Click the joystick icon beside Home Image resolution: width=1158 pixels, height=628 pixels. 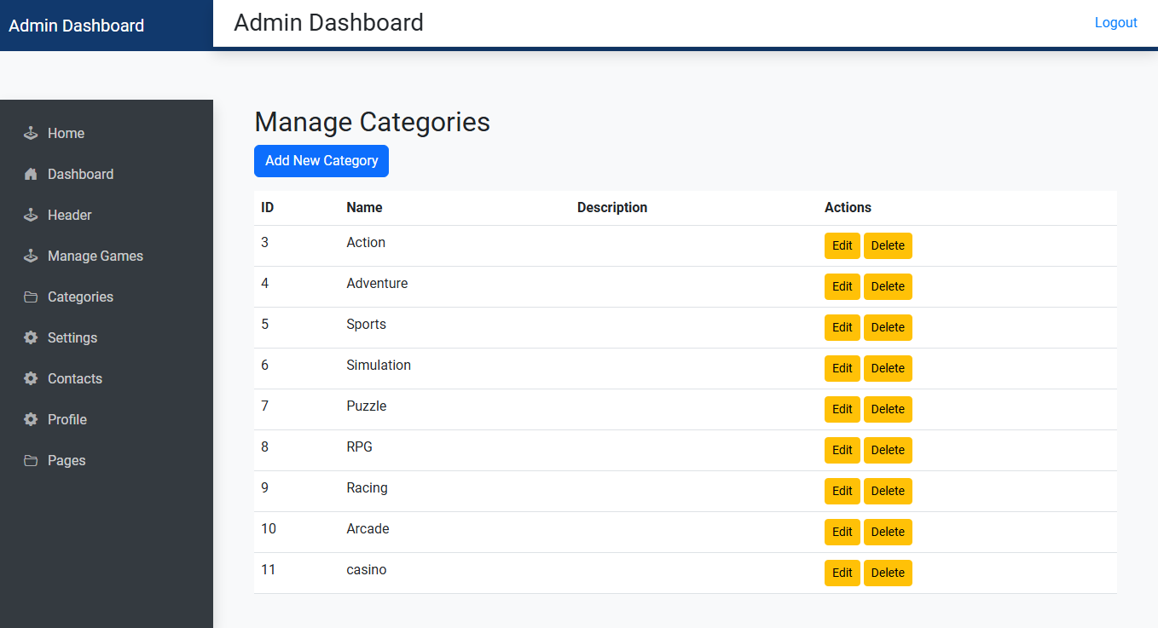coord(31,133)
